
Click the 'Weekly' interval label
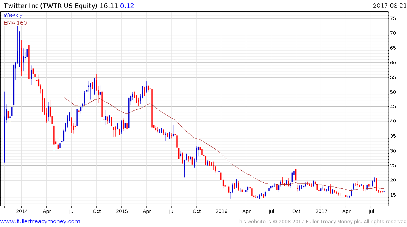point(13,15)
